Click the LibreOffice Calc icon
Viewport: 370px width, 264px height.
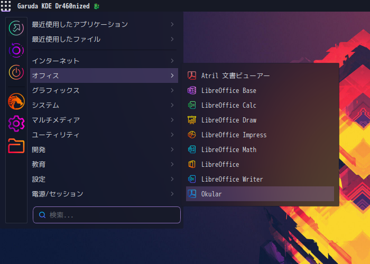click(192, 105)
